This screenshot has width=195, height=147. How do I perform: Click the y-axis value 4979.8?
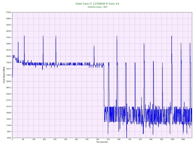[9, 31]
